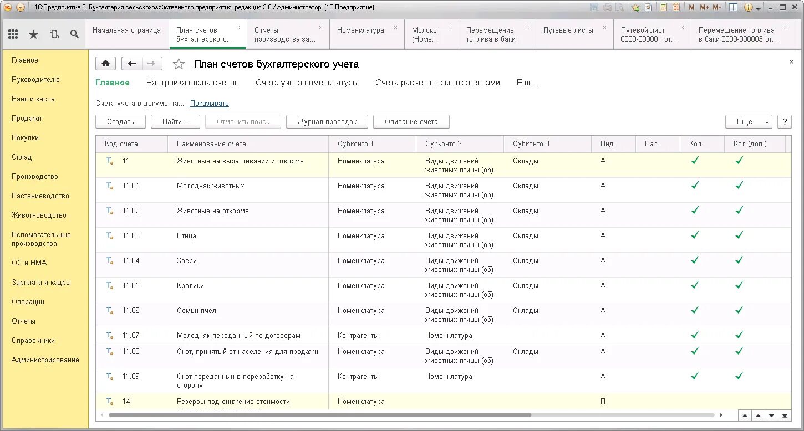
Task: Sort by the Субконто 1 column header
Action: point(372,144)
